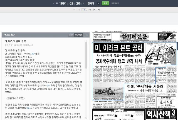
Task: Click the 역사산책 advertisement on the page
Action: (161, 114)
